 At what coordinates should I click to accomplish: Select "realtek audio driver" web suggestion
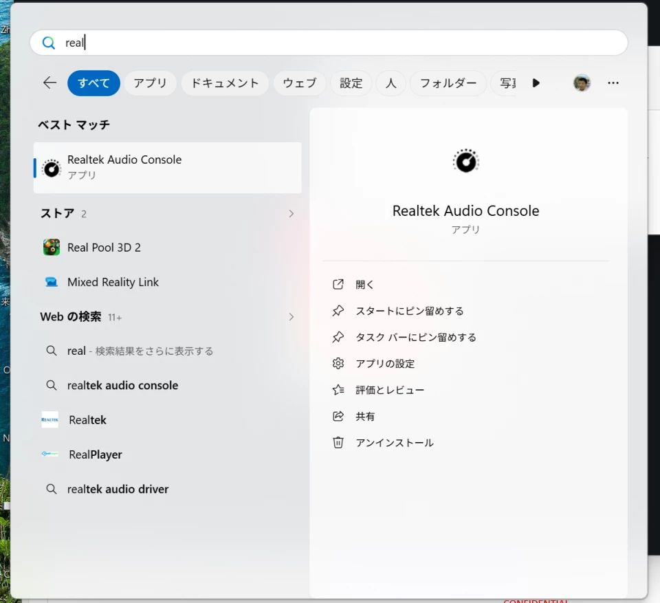[x=167, y=489]
